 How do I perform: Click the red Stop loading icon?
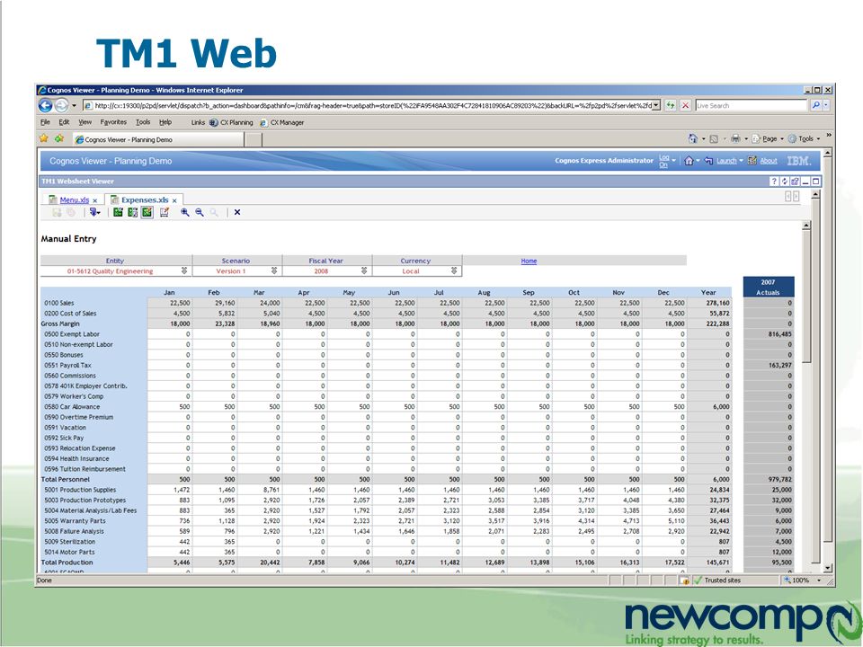pos(685,105)
